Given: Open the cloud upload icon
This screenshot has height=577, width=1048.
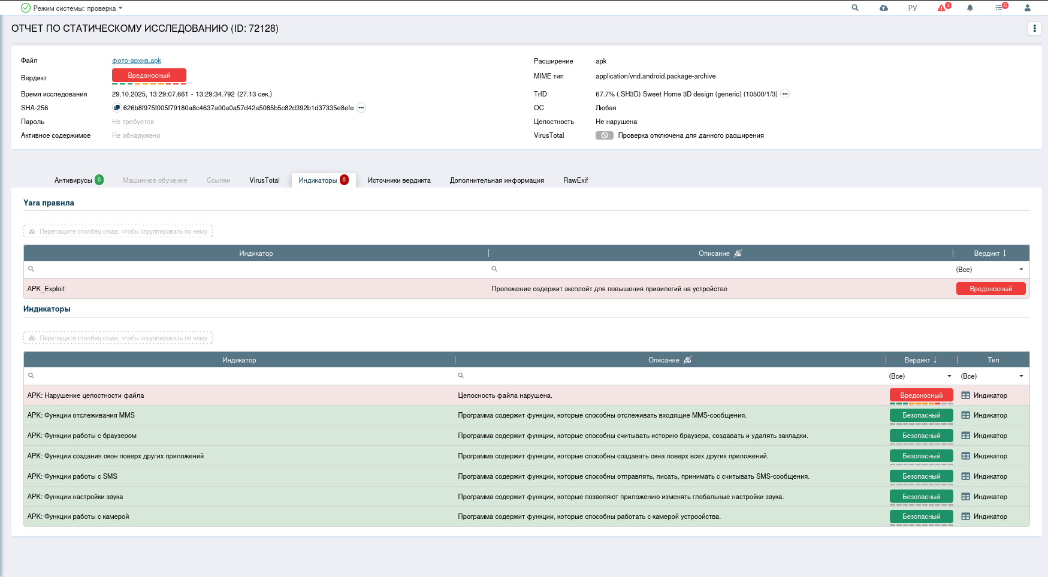Looking at the screenshot, I should click(x=884, y=8).
